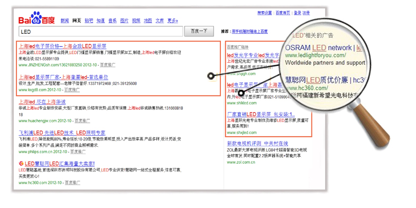This screenshot has width=416, height=208.
Task: Switch to the 视频 tab
Action: [x=136, y=21]
